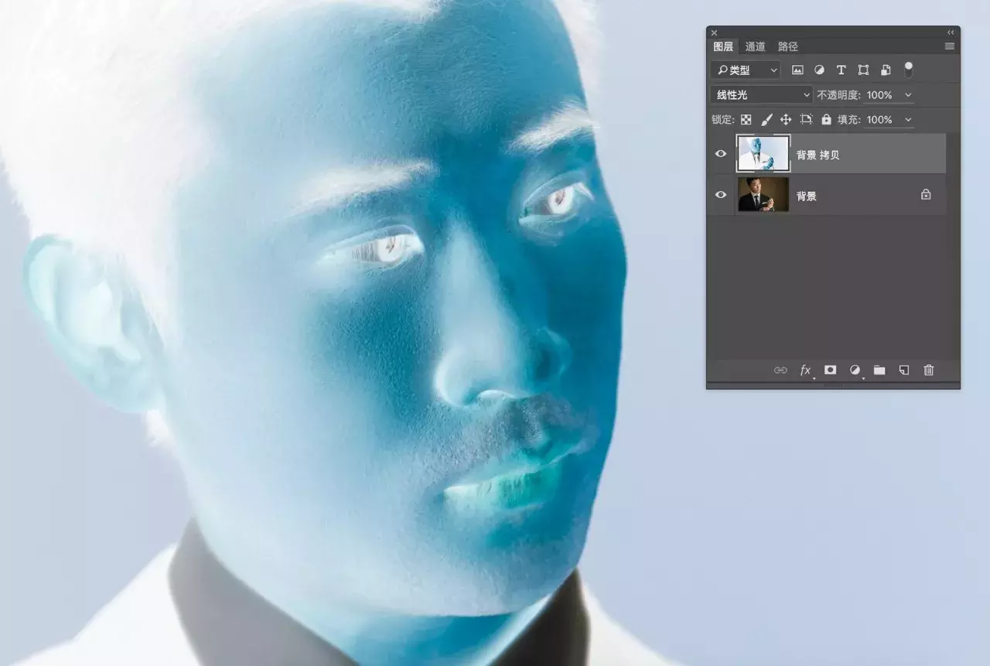Expand 不透明度 opacity slider arrow
The image size is (990, 666).
(908, 95)
